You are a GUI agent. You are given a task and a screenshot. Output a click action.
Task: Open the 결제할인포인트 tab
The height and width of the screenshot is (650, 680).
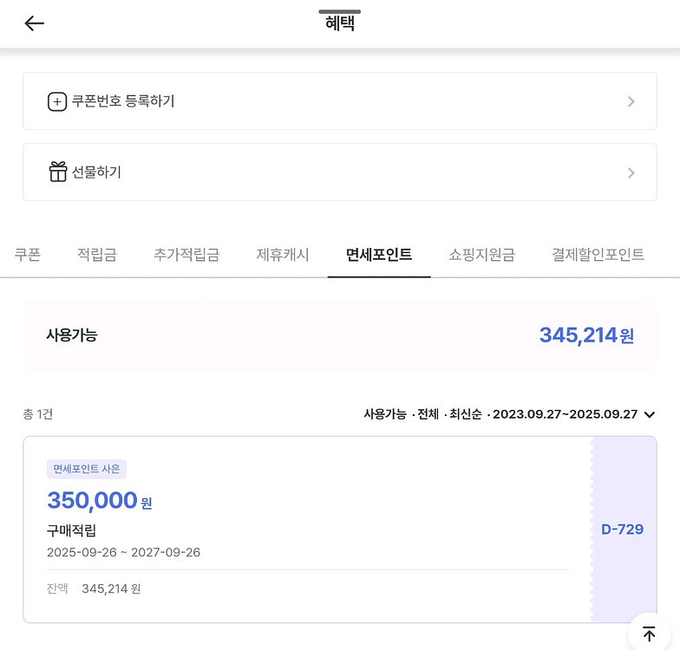(598, 255)
